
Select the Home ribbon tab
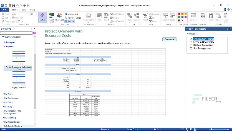tap(15, 10)
